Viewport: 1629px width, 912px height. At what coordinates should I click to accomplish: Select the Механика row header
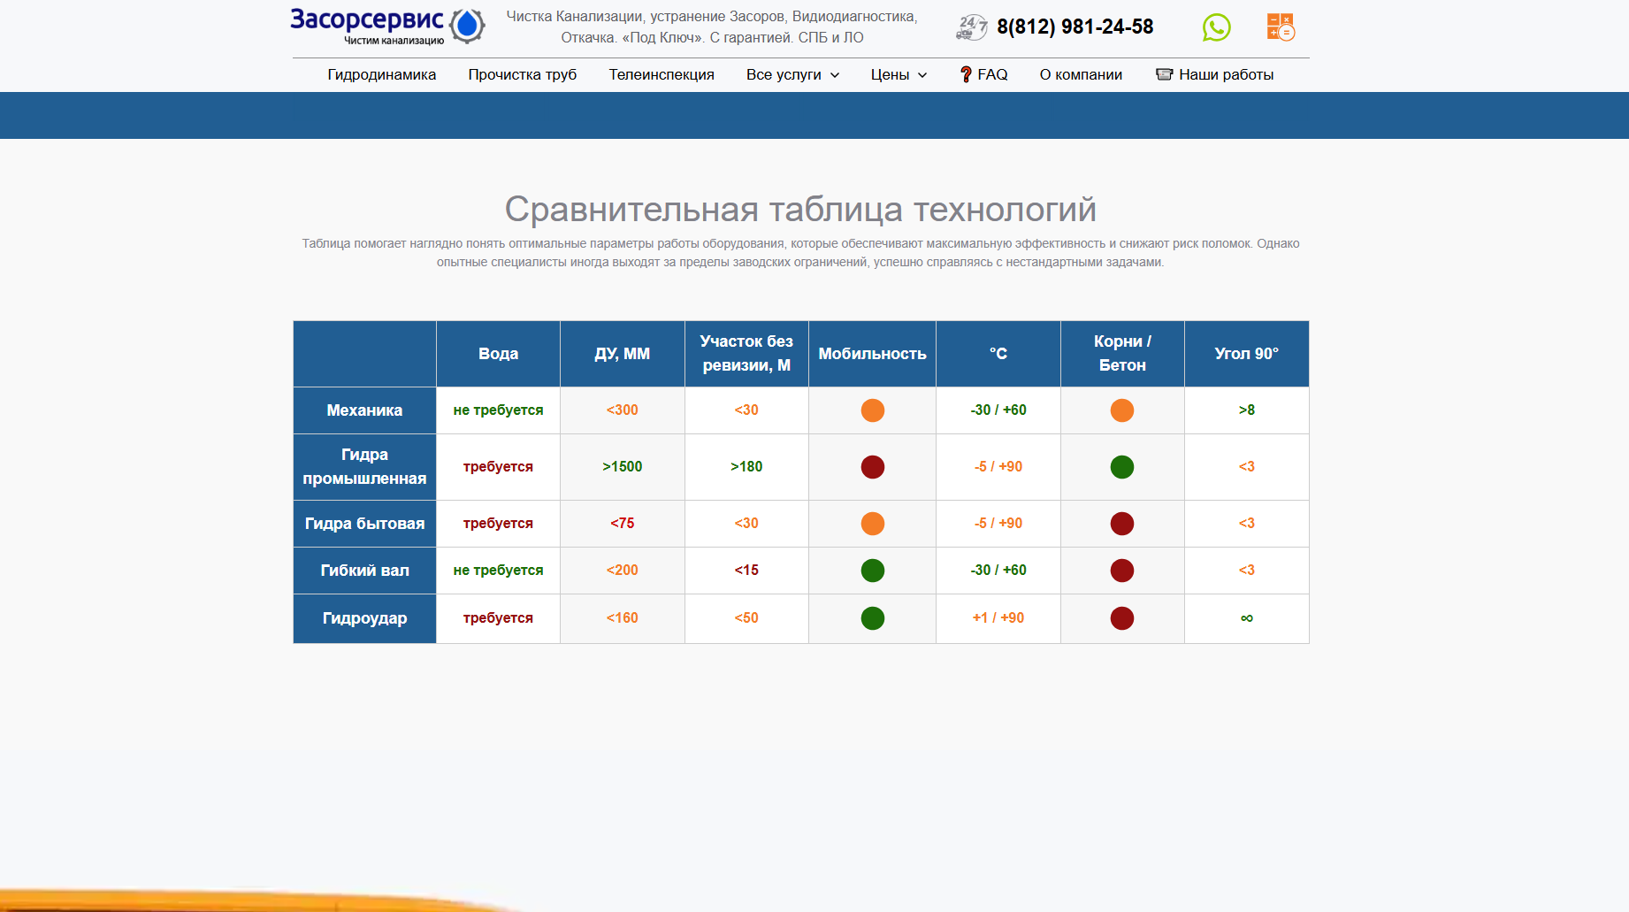click(x=364, y=410)
